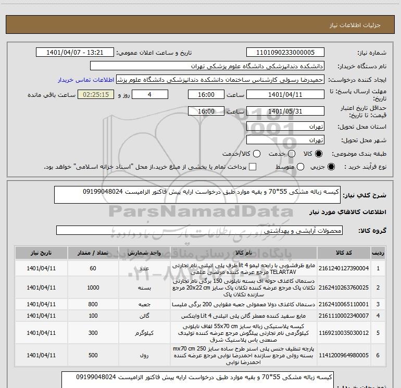Screen dimensions: 401x388
Task: Click the delivery province field تهران
Action: [x=285, y=127]
